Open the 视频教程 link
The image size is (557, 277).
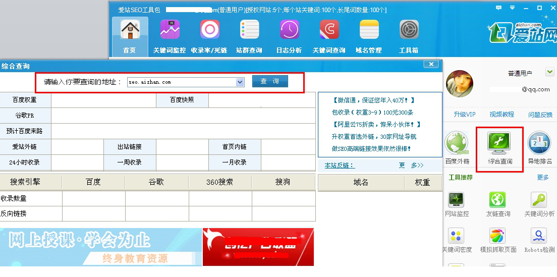[502, 115]
